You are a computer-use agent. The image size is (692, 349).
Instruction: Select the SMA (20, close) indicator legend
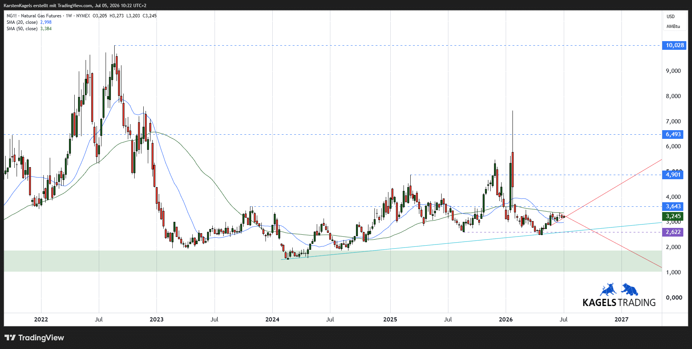[x=29, y=22]
